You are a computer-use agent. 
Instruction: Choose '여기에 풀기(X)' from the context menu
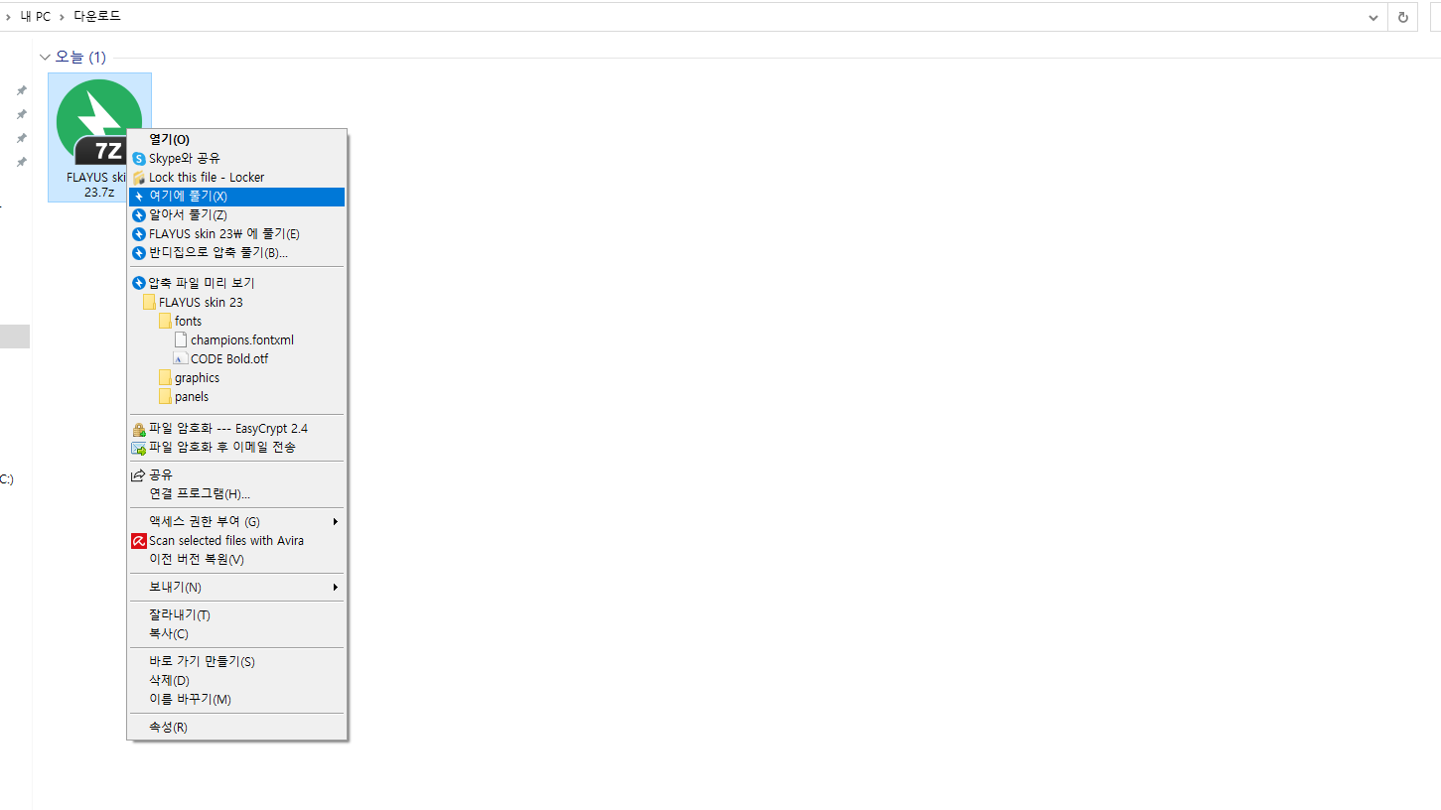click(x=237, y=197)
